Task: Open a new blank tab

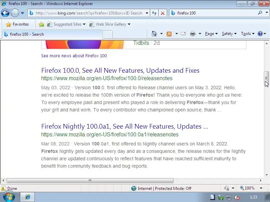Action: (x=108, y=35)
